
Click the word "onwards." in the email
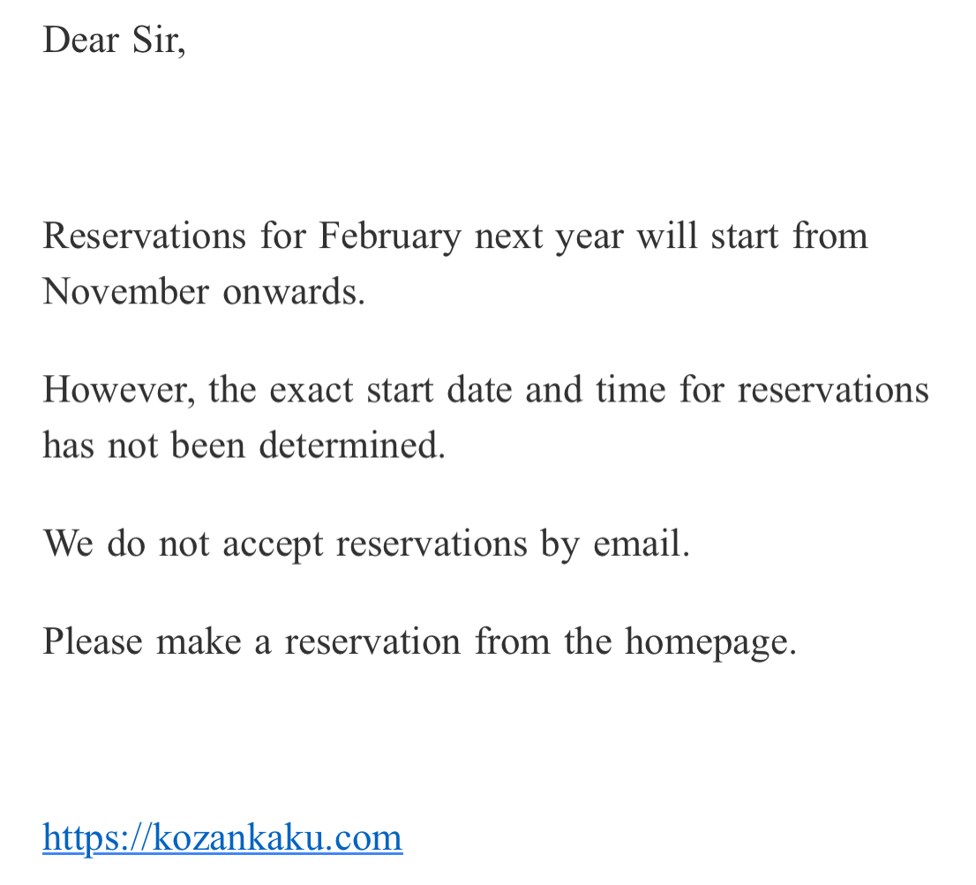coord(294,291)
